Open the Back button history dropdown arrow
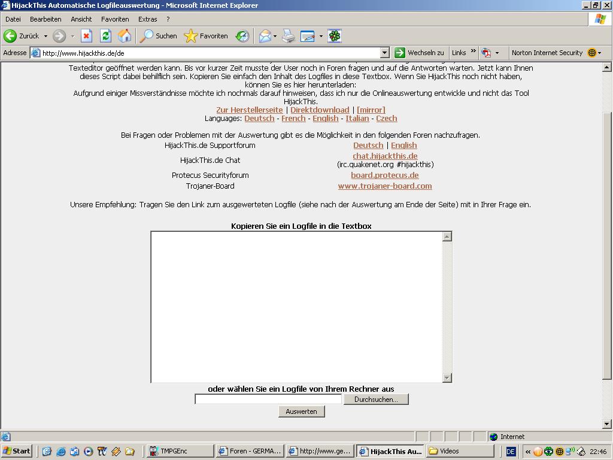613x460 pixels. click(x=45, y=36)
